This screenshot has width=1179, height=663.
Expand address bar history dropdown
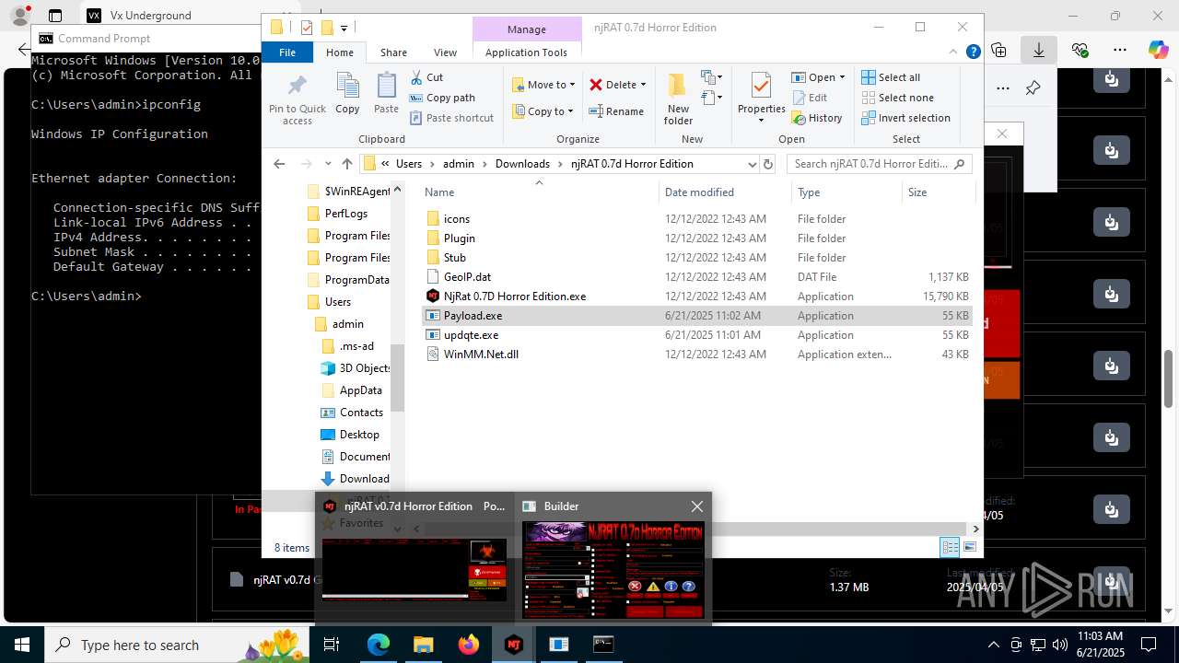752,164
